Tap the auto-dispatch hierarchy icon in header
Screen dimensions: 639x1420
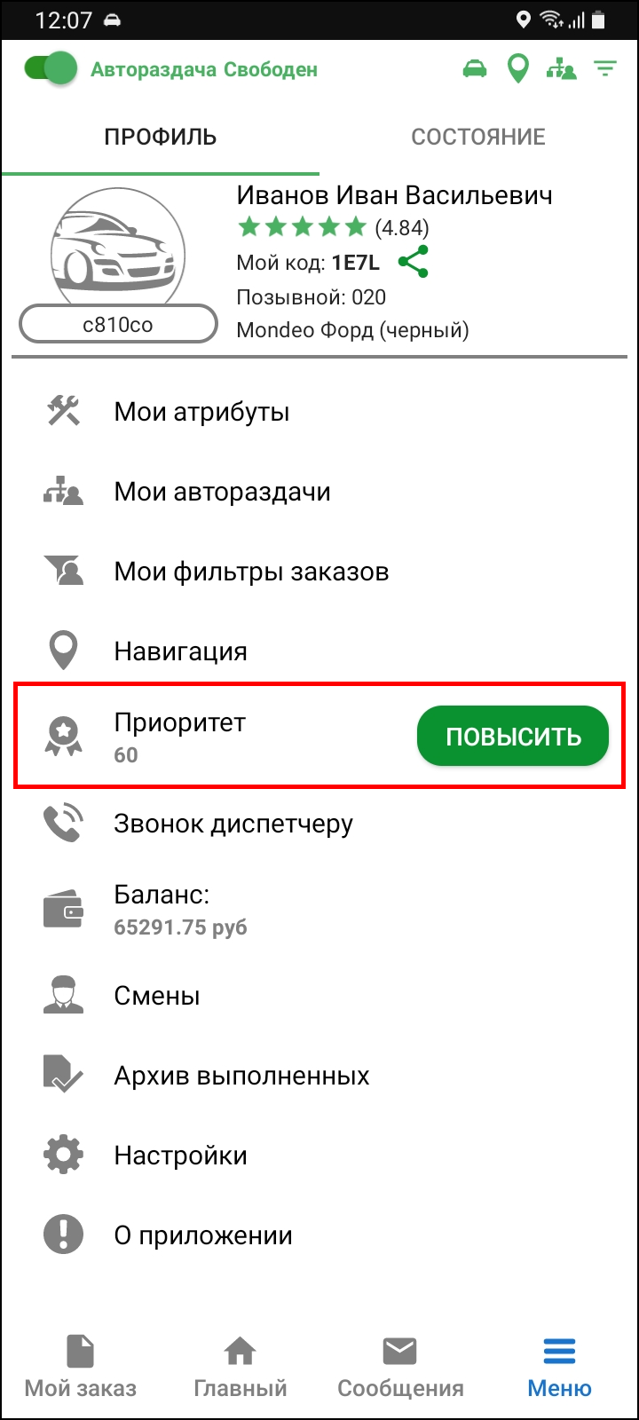(561, 68)
